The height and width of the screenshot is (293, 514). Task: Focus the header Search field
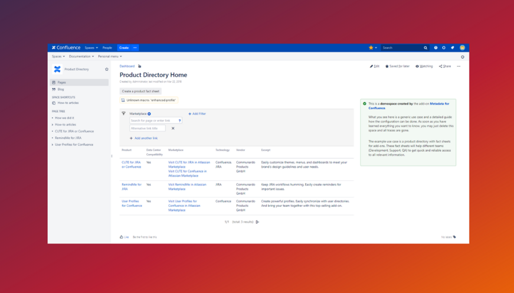click(x=402, y=48)
